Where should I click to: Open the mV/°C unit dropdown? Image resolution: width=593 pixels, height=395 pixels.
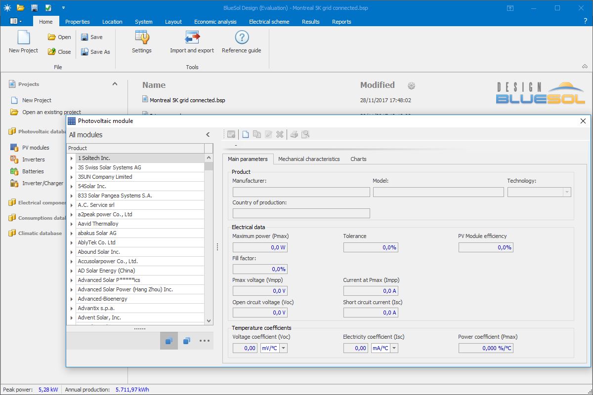(284, 348)
